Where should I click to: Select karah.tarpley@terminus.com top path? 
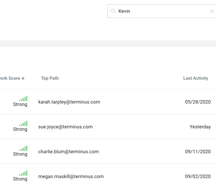pyautogui.click(x=69, y=102)
